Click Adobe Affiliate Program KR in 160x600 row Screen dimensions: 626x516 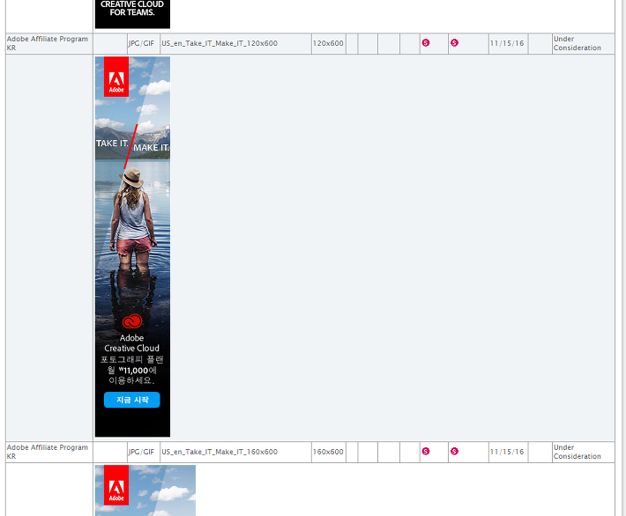(x=48, y=452)
